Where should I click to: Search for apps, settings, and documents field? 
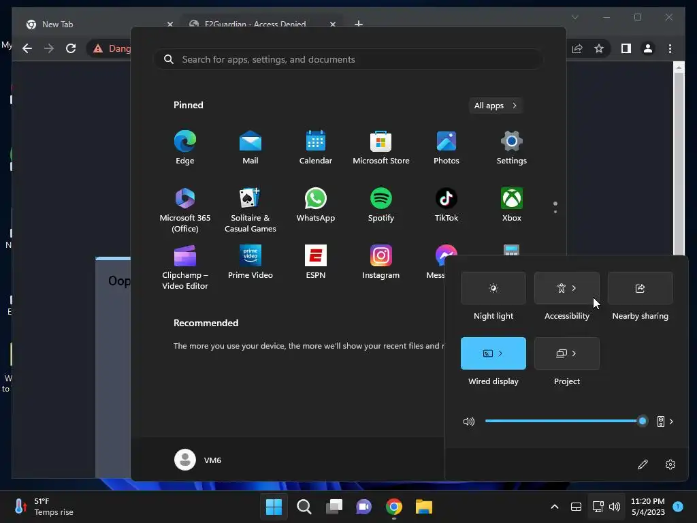(348, 59)
